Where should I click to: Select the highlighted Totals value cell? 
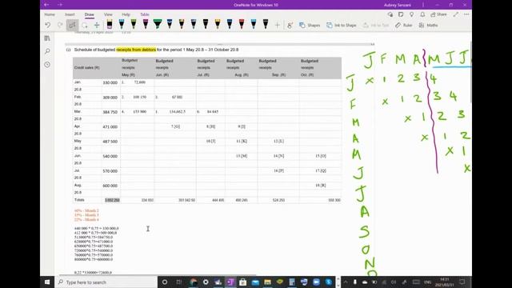tap(112, 200)
